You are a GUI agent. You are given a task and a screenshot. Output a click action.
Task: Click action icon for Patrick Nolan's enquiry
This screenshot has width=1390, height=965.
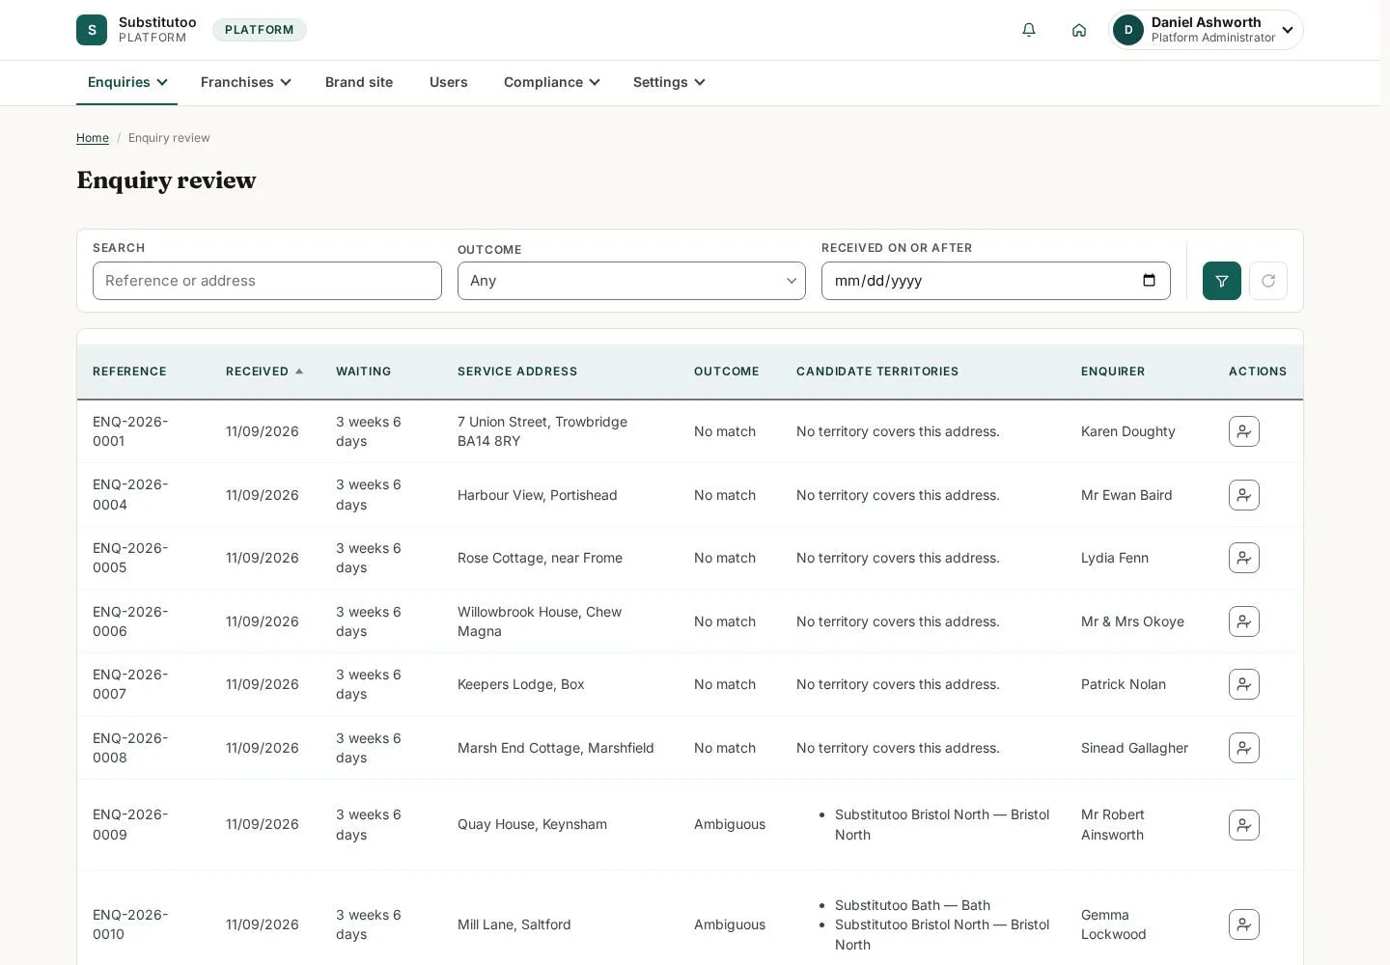pyautogui.click(x=1244, y=684)
